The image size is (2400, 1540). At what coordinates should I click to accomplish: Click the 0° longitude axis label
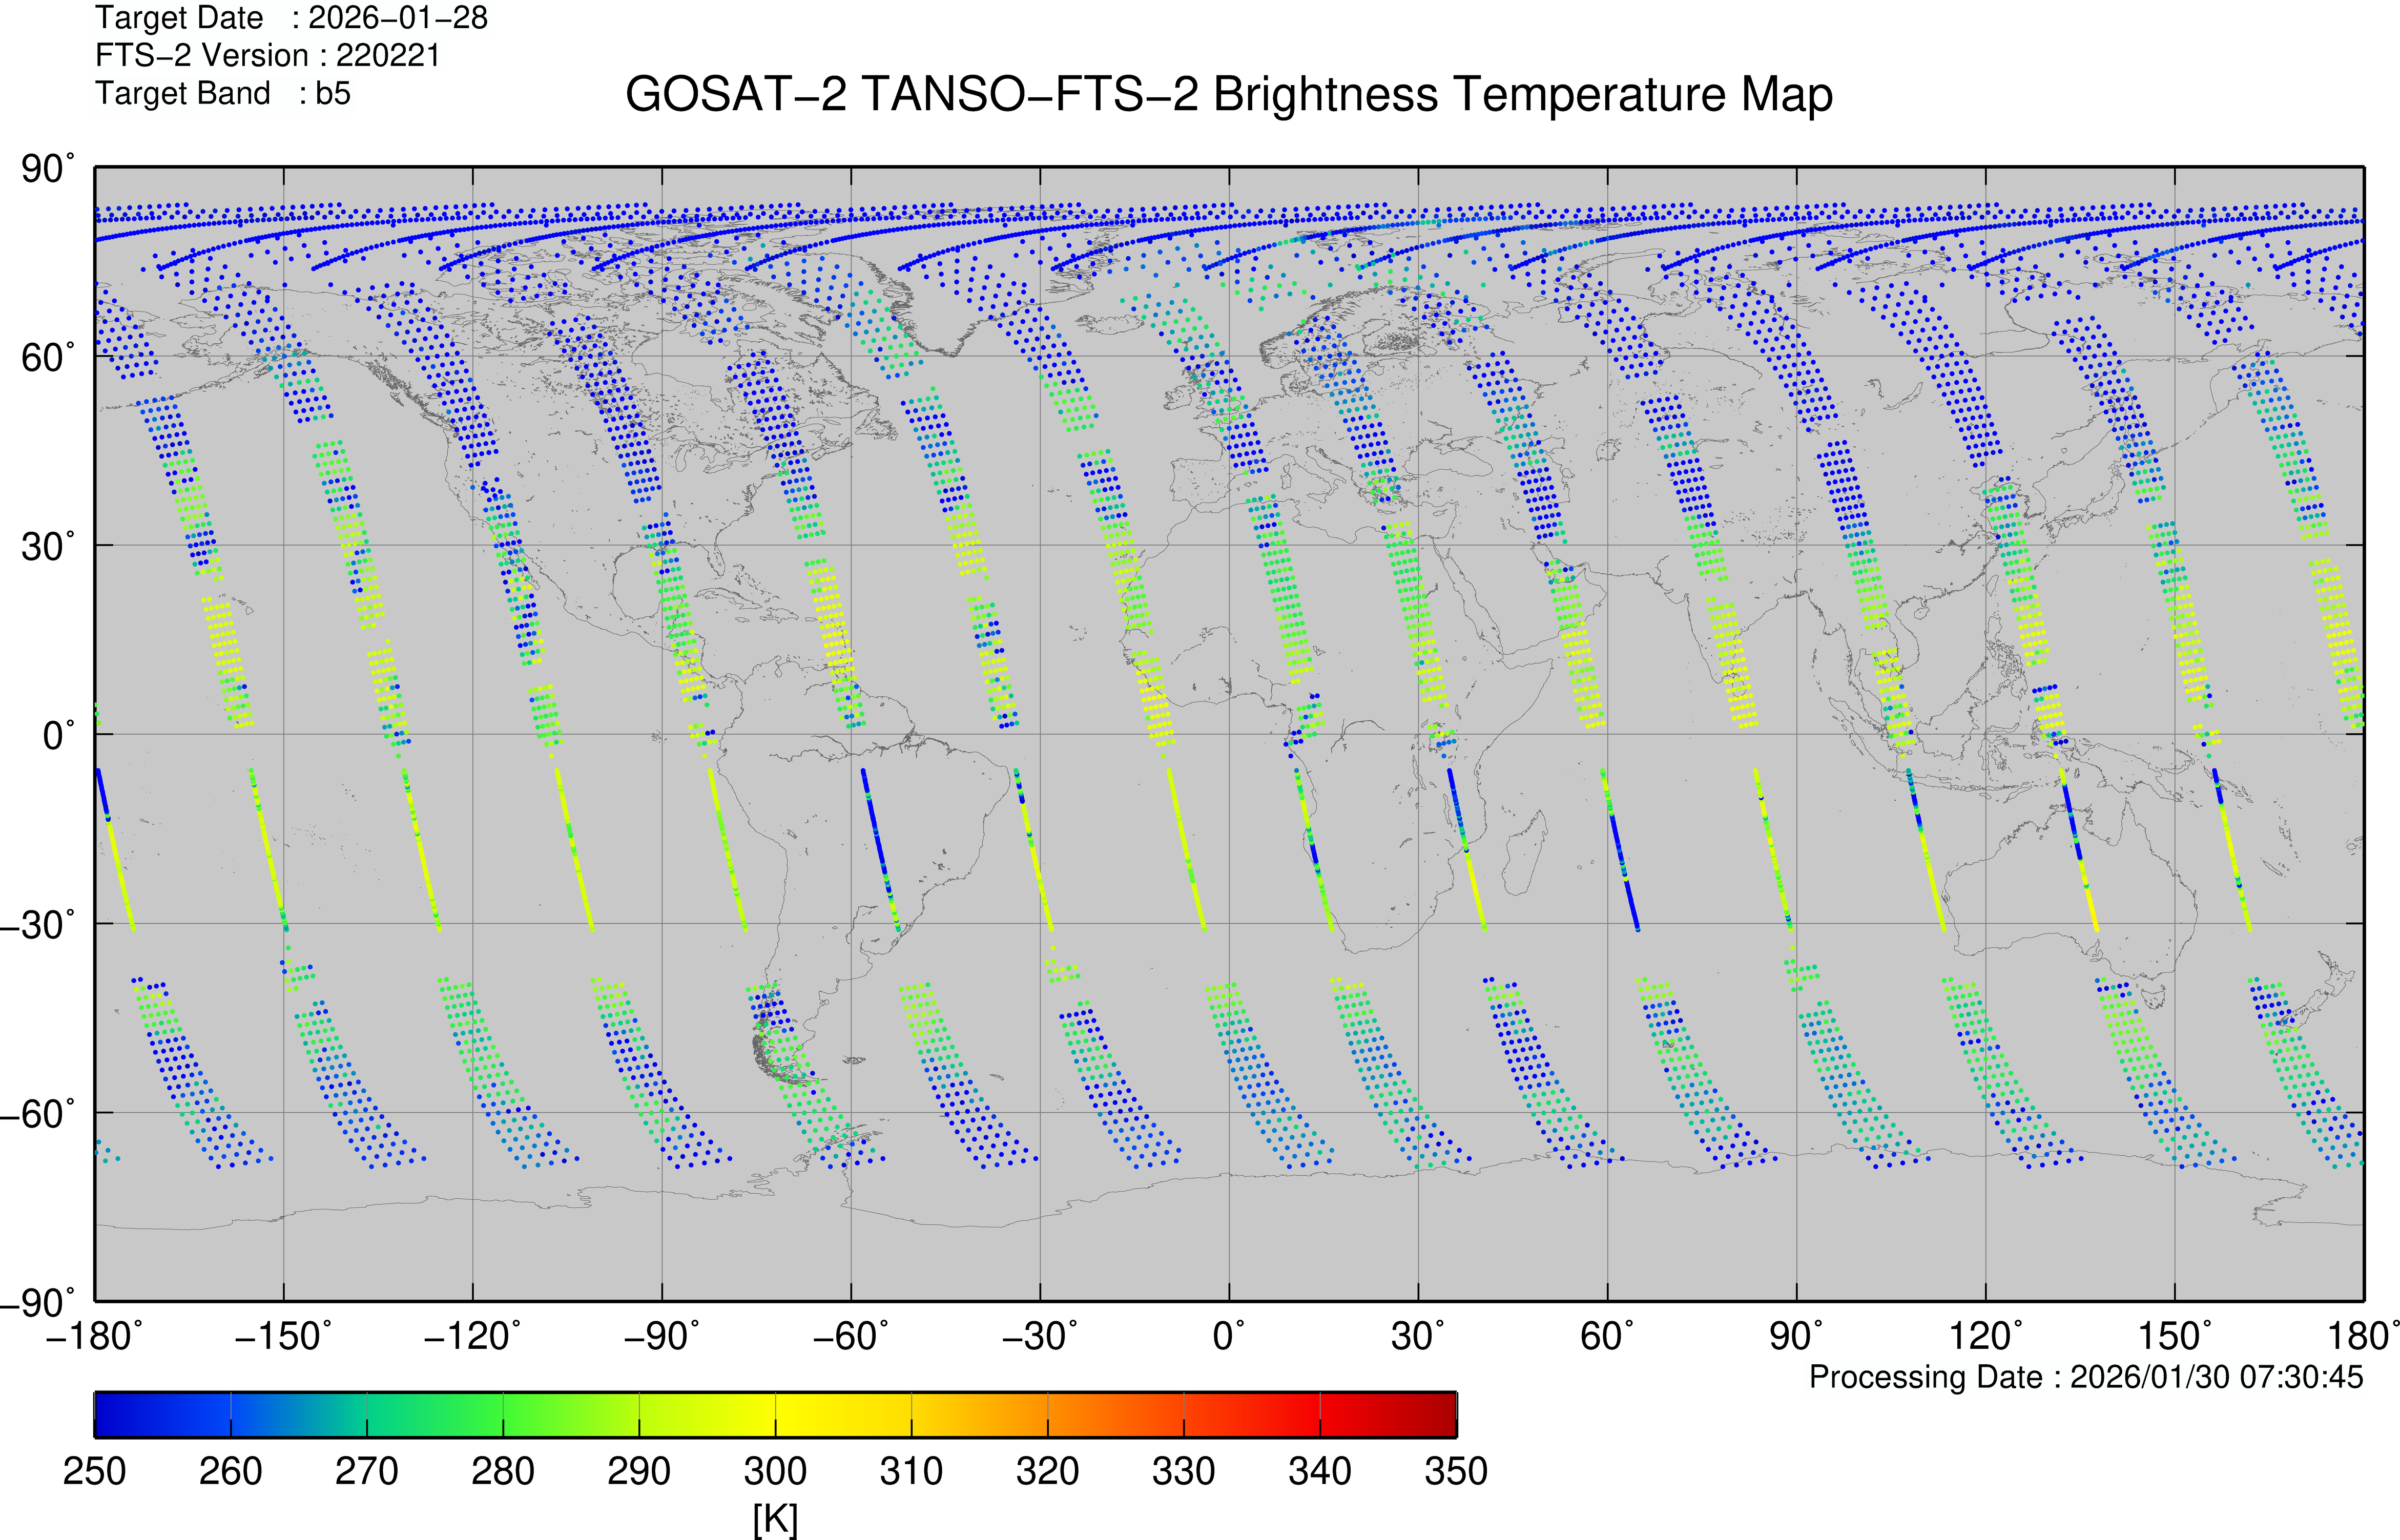pyautogui.click(x=1228, y=1336)
